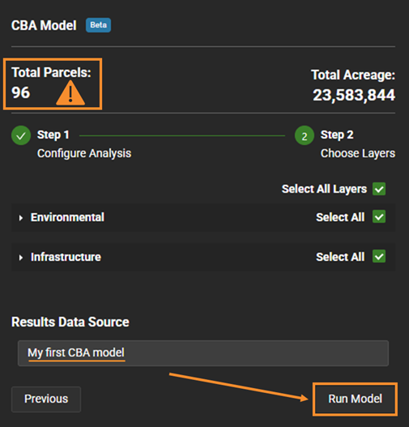Uncheck Select All for Infrastructure

[x=379, y=256]
